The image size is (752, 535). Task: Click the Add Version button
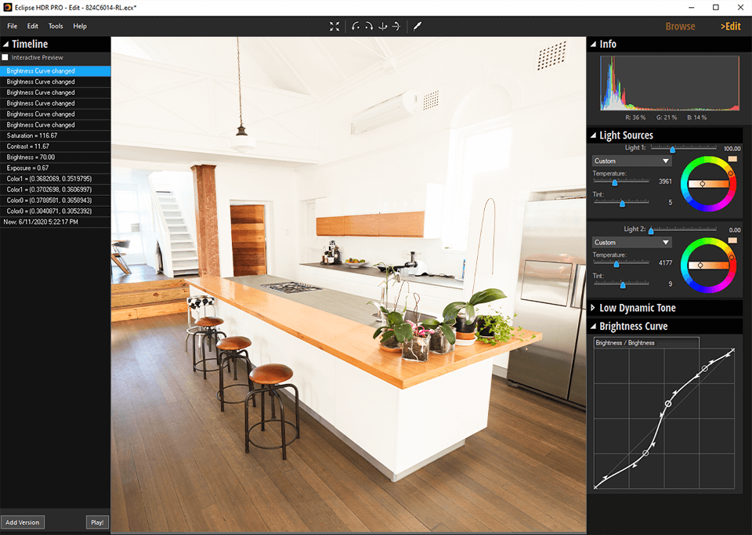(22, 522)
